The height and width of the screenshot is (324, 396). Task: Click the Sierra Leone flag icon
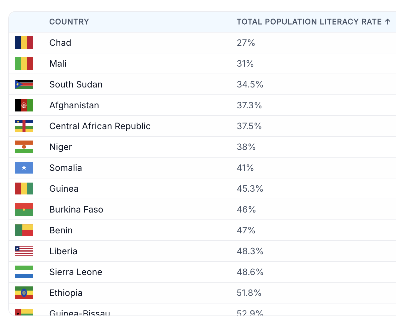24,272
